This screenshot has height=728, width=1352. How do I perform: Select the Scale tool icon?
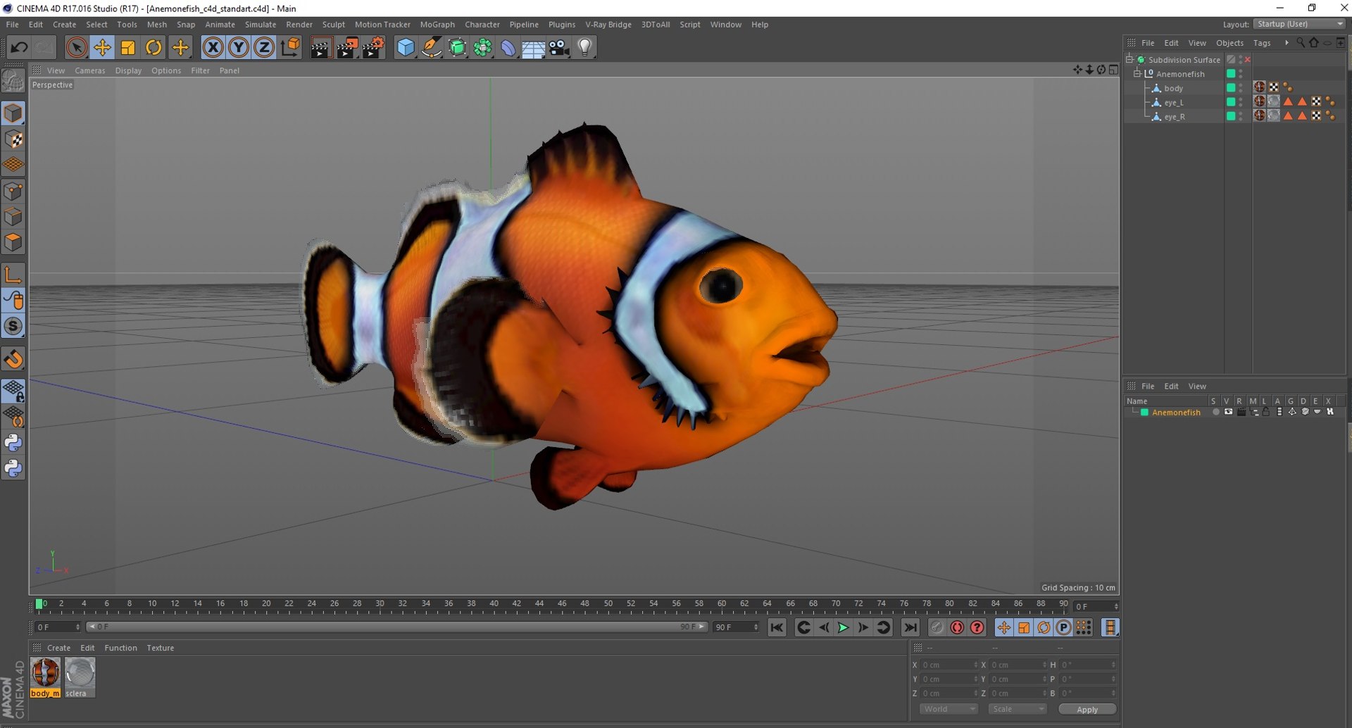point(127,48)
